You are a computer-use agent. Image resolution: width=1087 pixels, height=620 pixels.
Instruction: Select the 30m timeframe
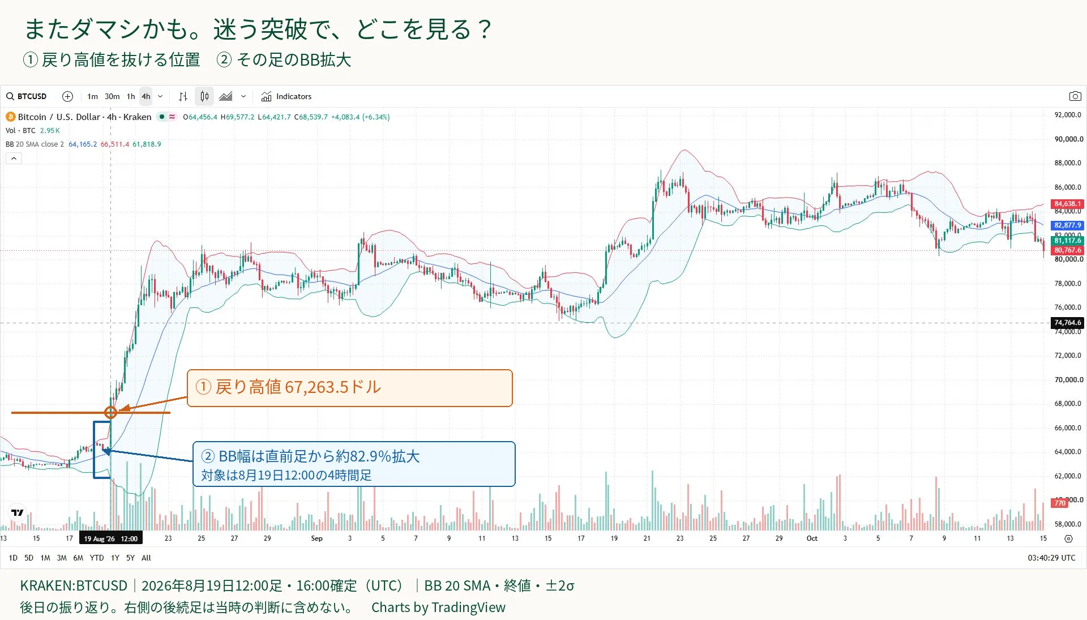[112, 96]
